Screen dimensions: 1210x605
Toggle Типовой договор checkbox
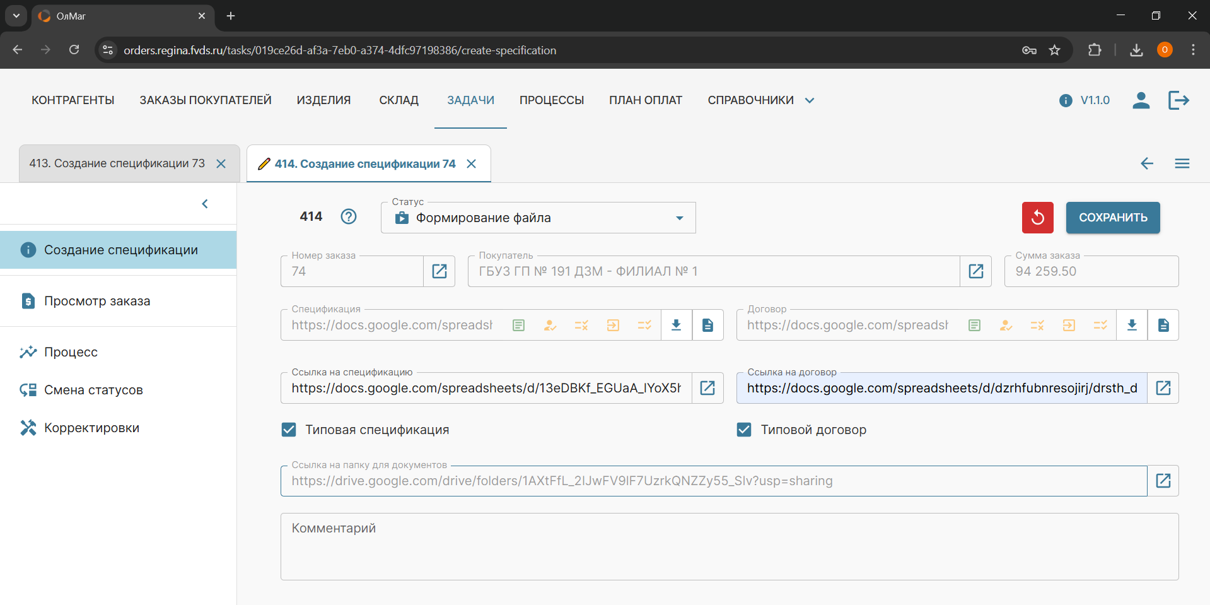tap(744, 430)
